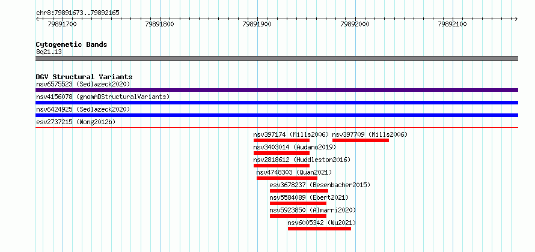This screenshot has height=252, width=535.
Task: Click the red nsv3403014 variant bar
Action: tap(281, 153)
